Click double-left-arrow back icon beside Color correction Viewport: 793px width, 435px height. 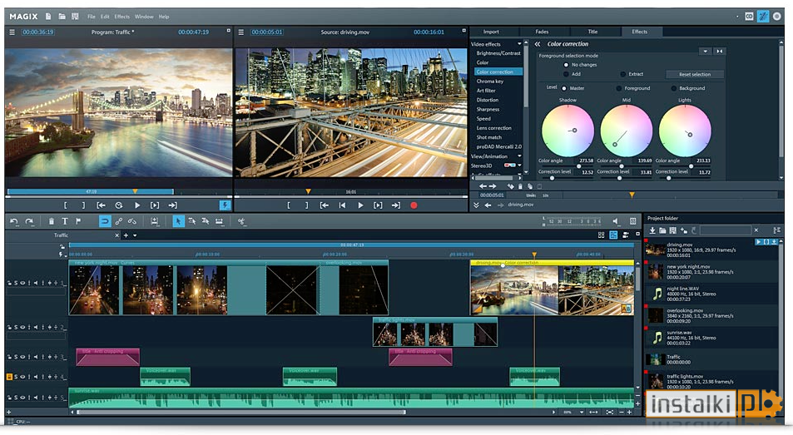coord(538,44)
